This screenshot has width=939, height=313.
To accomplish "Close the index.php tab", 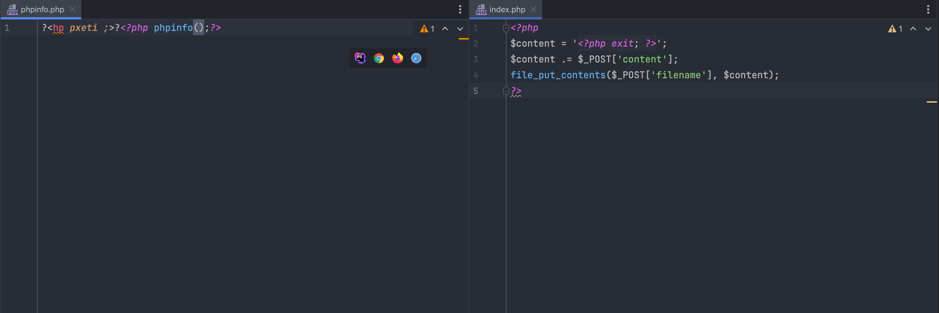I will click(x=533, y=9).
